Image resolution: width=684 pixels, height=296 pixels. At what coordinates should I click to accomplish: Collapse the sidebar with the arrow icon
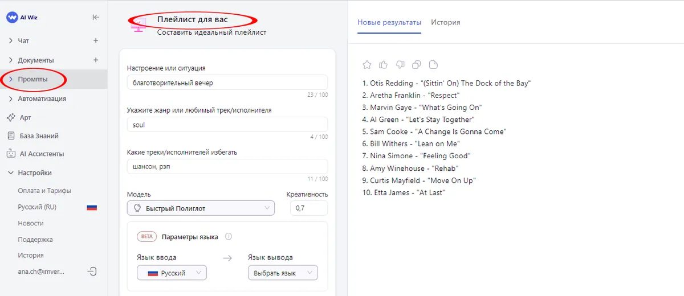pyautogui.click(x=96, y=17)
